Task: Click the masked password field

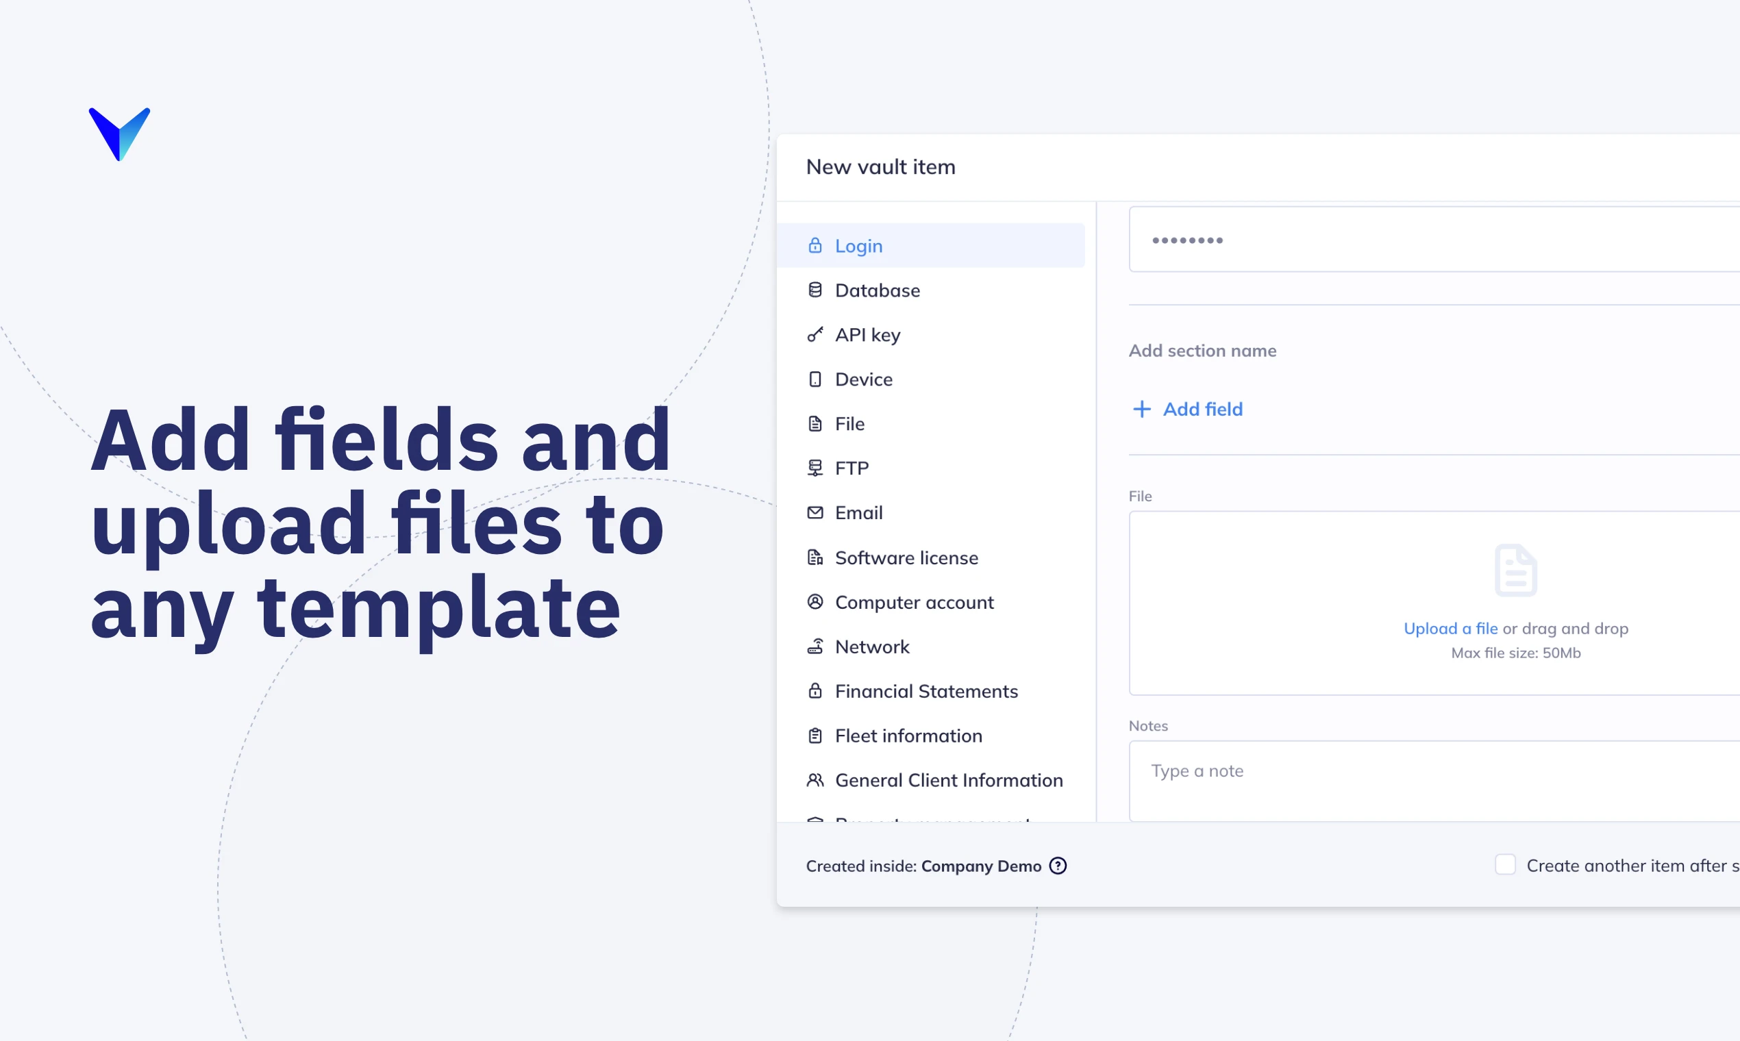Action: [1431, 240]
